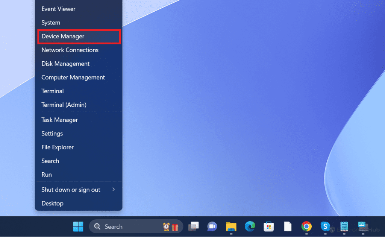Open Microsoft Edge from the taskbar
This screenshot has height=237, width=385.
250,226
